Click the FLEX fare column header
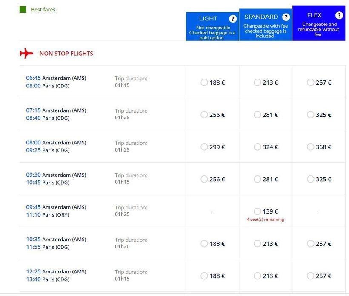This screenshot has width=349, height=296. pyautogui.click(x=314, y=15)
